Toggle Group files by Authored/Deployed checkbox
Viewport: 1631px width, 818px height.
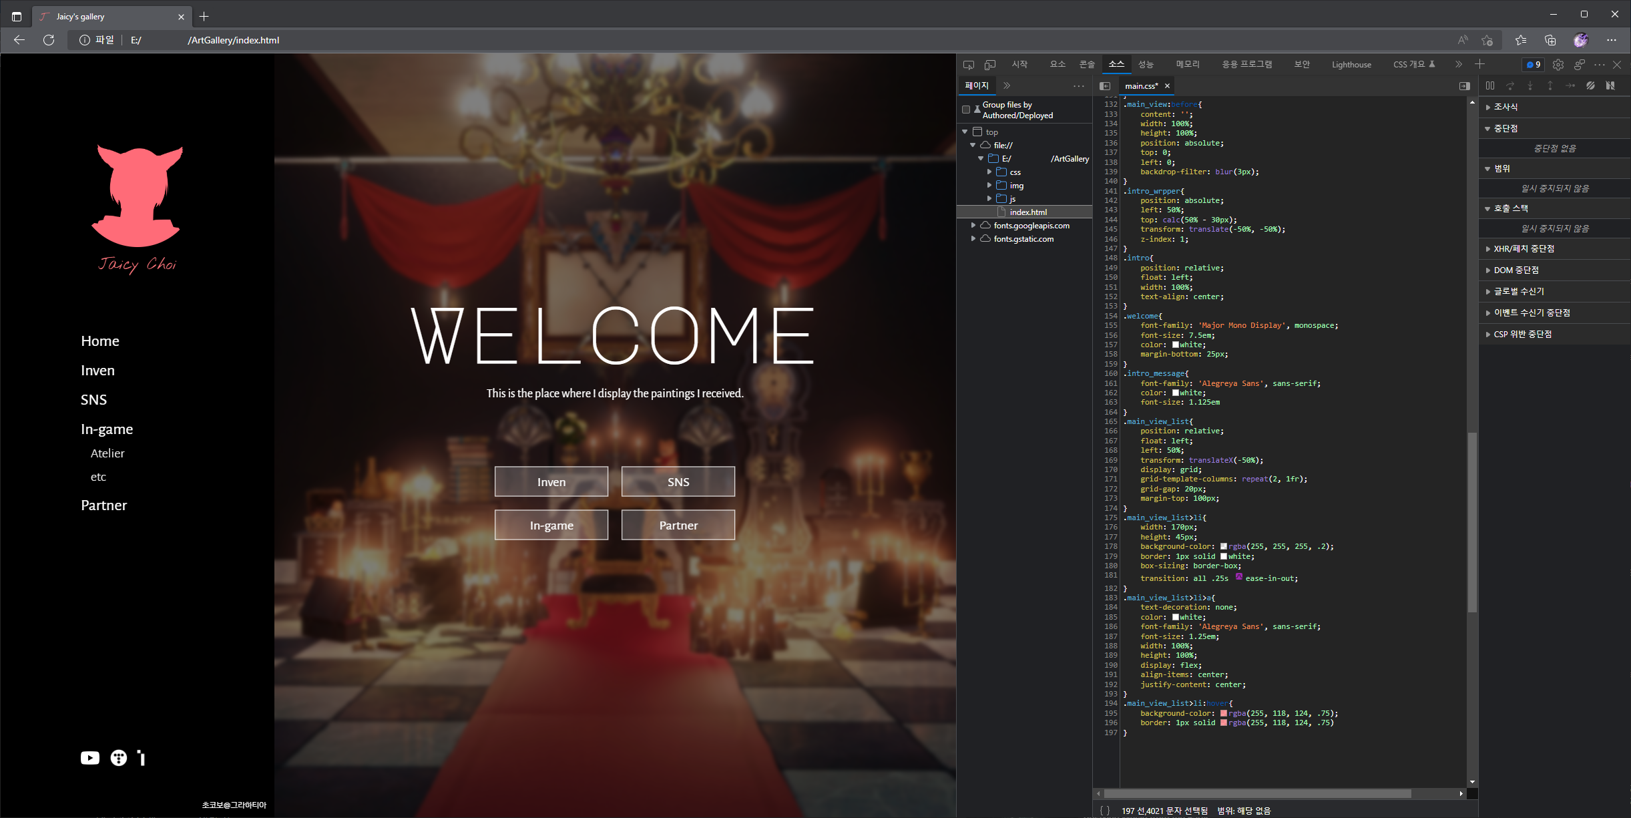(x=966, y=110)
